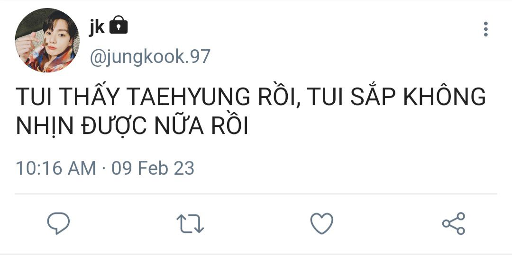This screenshot has height=258, width=512.
Task: Click the word NHỊN starting the second line
Action: coord(45,126)
